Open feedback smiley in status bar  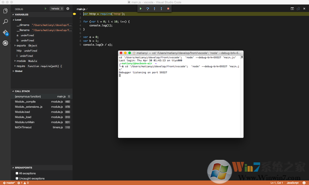pos(304,183)
